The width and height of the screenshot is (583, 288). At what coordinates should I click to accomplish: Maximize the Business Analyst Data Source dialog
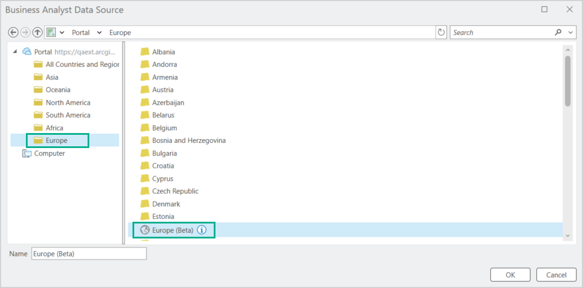(544, 10)
